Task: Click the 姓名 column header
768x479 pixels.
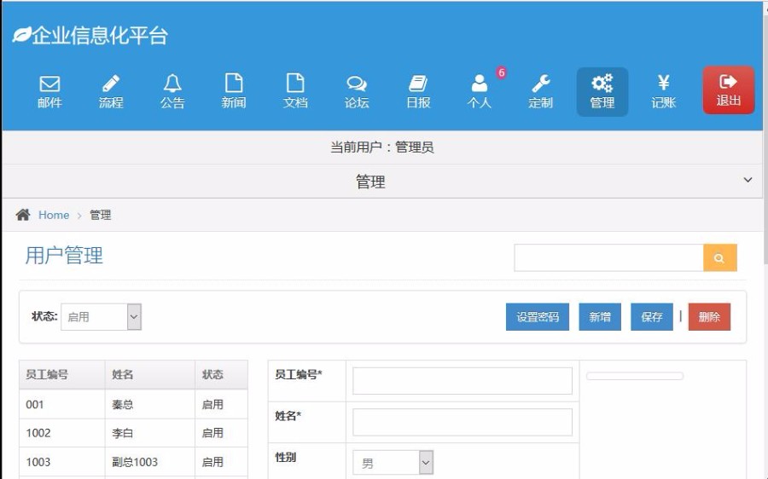Action: (150, 375)
